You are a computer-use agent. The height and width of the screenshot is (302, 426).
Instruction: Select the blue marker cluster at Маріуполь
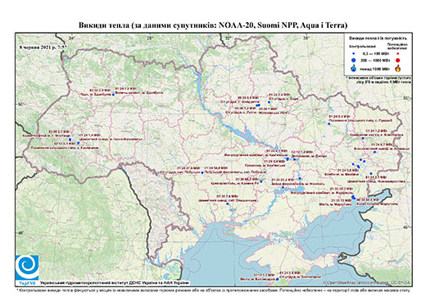tap(353, 197)
